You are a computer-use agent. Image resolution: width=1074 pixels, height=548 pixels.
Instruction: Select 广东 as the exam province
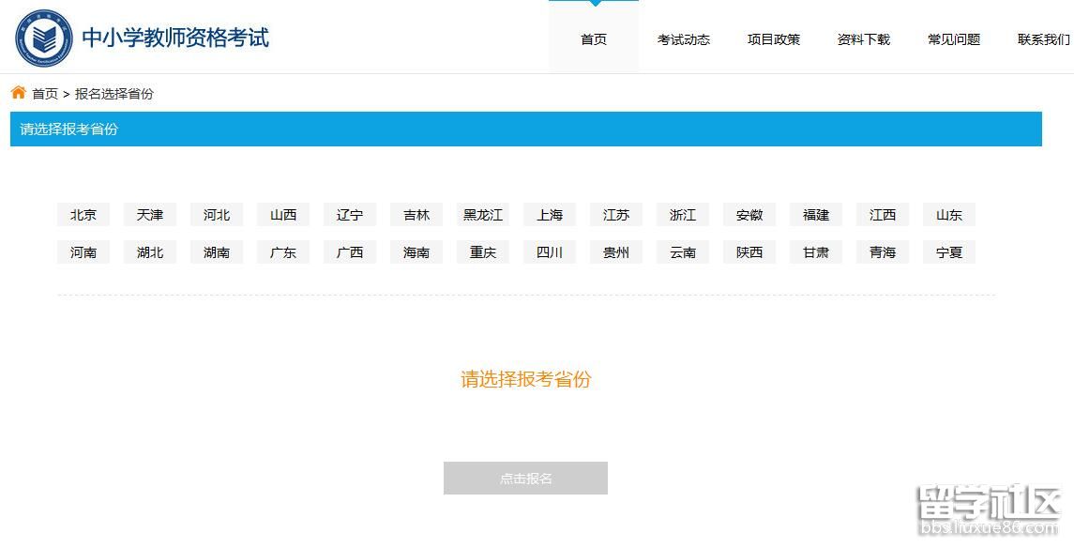click(x=282, y=251)
